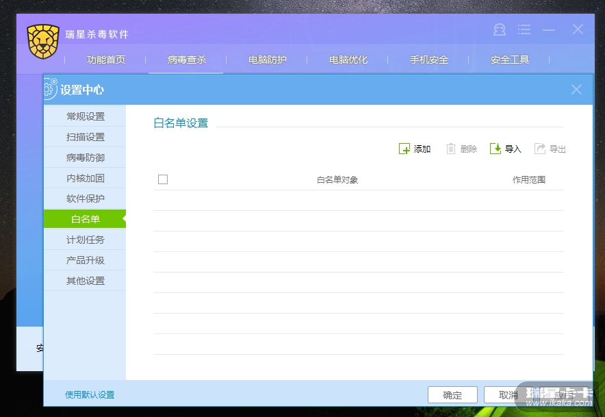Screen dimensions: 605x417
Task: Select 内核加固 in the sidebar
Action: [85, 178]
